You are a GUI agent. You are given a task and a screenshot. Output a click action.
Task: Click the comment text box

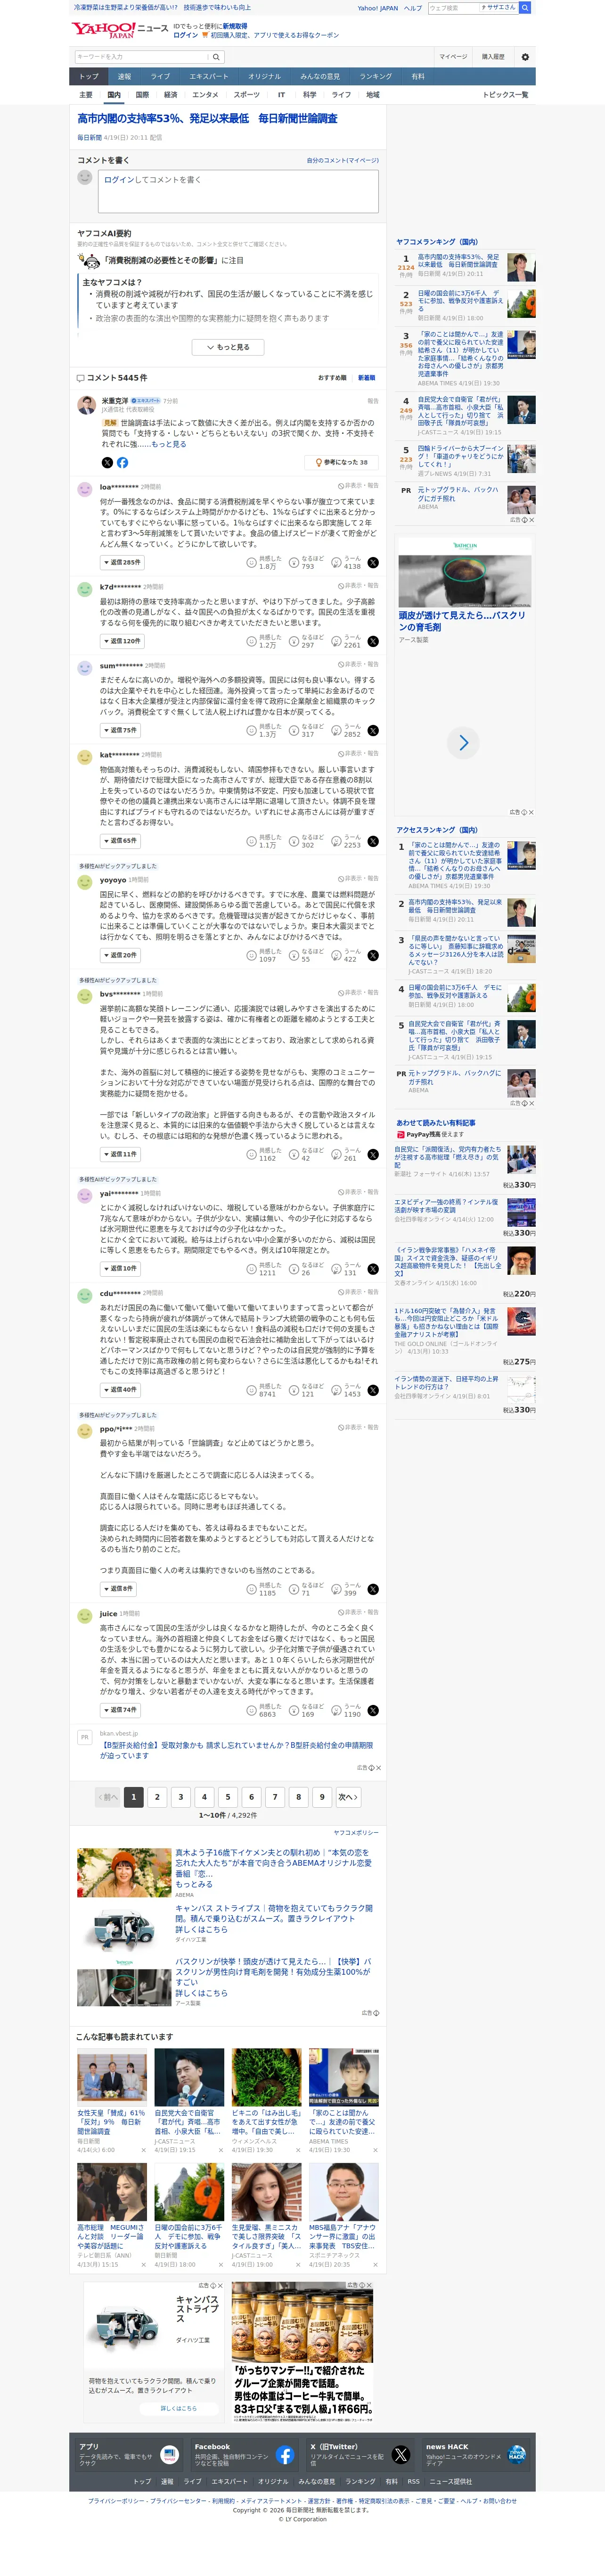[x=237, y=191]
